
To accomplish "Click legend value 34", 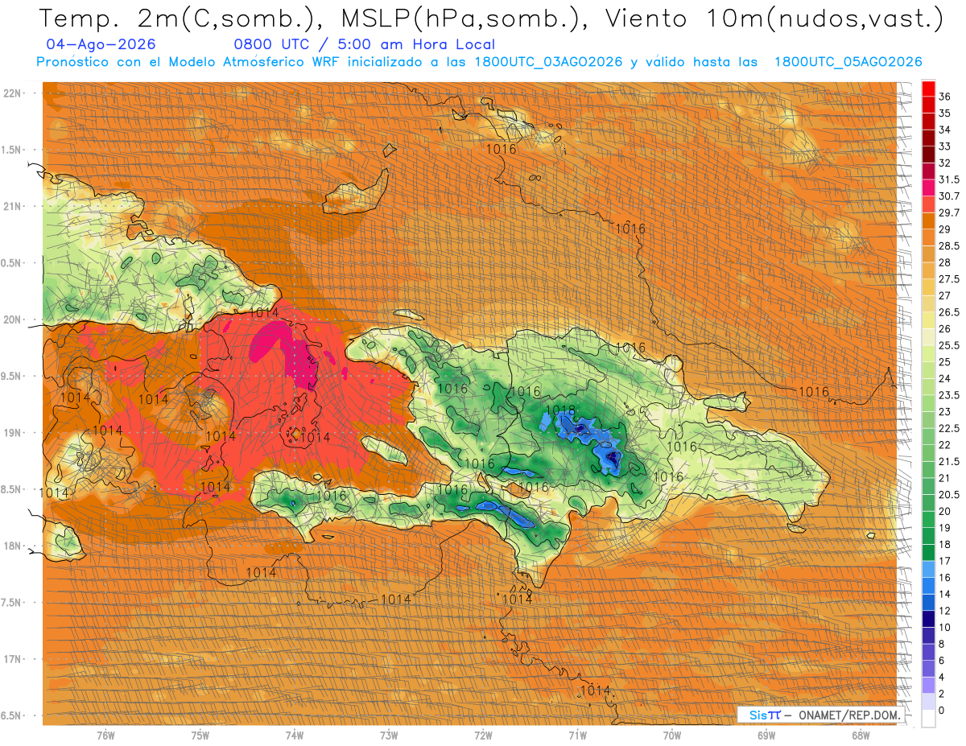I will point(944,130).
